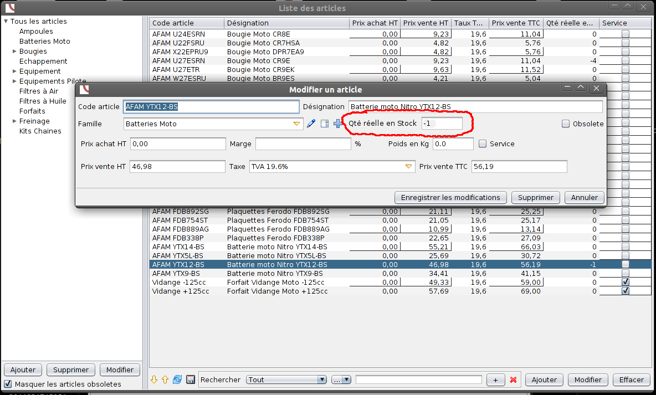
Task: Click the blue plus icon to add family
Action: (338, 124)
